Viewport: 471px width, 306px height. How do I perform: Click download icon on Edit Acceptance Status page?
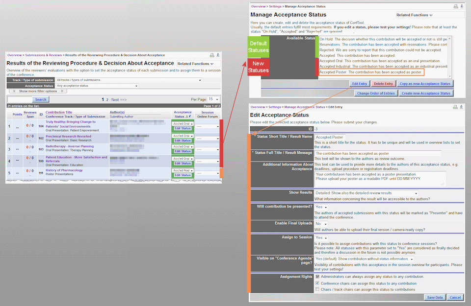point(462,106)
